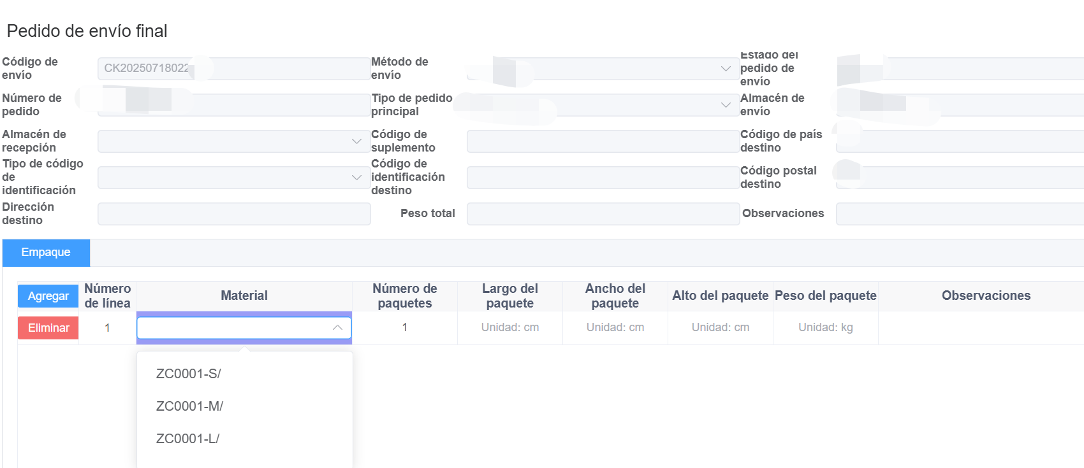1084x468 pixels.
Task: Expand the Tipo de pedido principal dropdown
Action: point(602,105)
